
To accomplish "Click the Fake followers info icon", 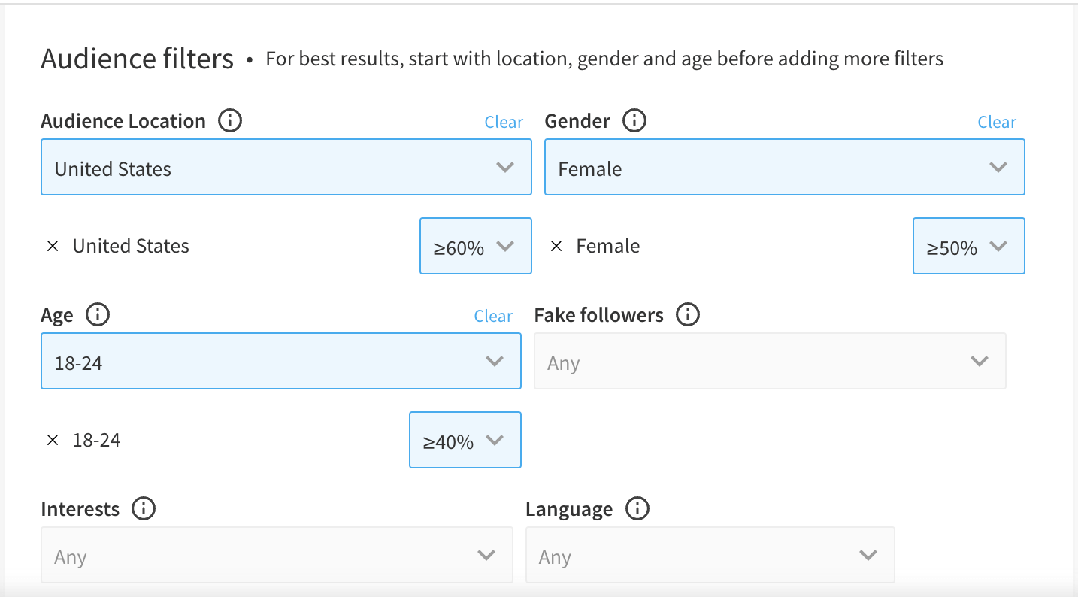I will point(688,314).
